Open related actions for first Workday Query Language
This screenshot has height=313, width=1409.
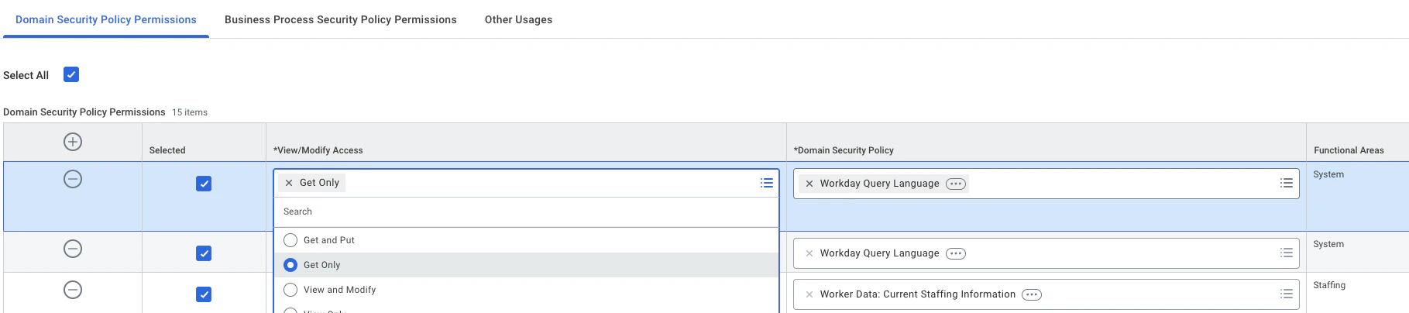[x=956, y=184]
